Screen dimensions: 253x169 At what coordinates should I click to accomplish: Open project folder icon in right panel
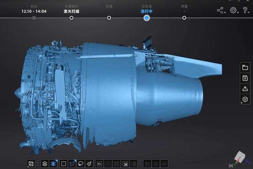[x=245, y=68]
